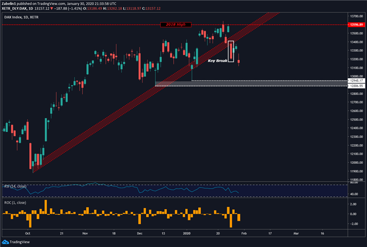
Task: Select the 2018 High label
Action: (x=175, y=25)
